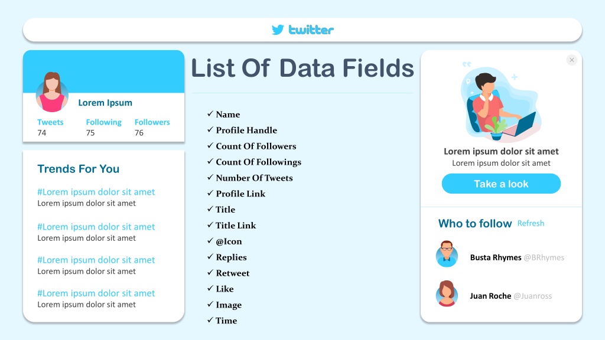Open the Following count tab

tap(103, 127)
